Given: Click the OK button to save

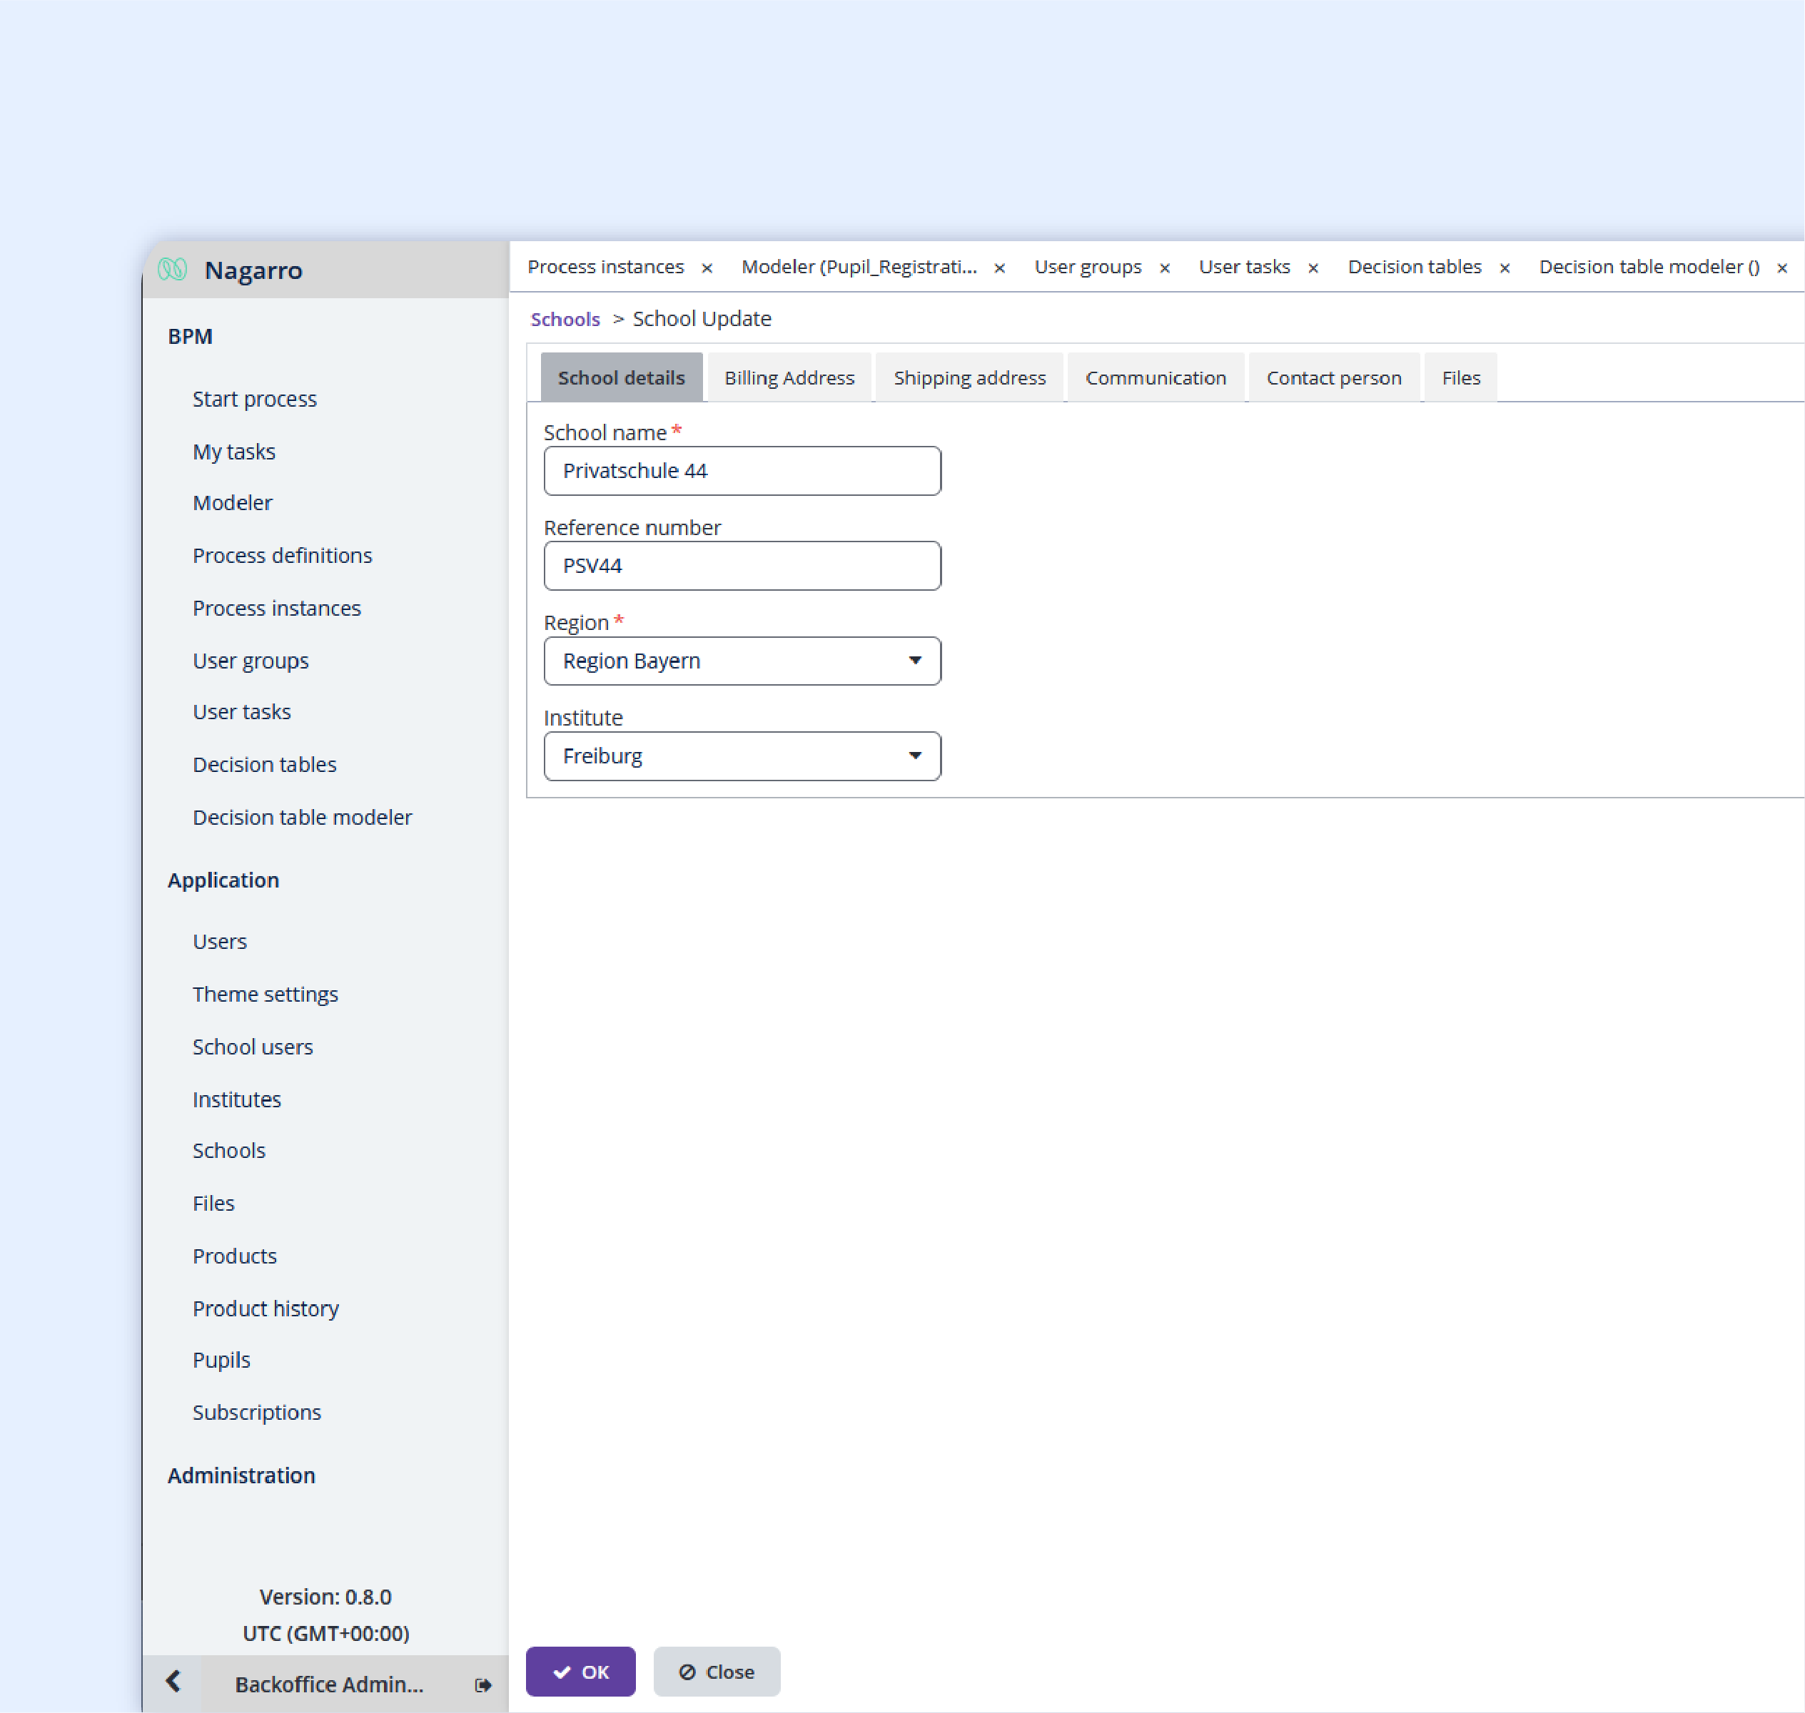Looking at the screenshot, I should point(583,1671).
